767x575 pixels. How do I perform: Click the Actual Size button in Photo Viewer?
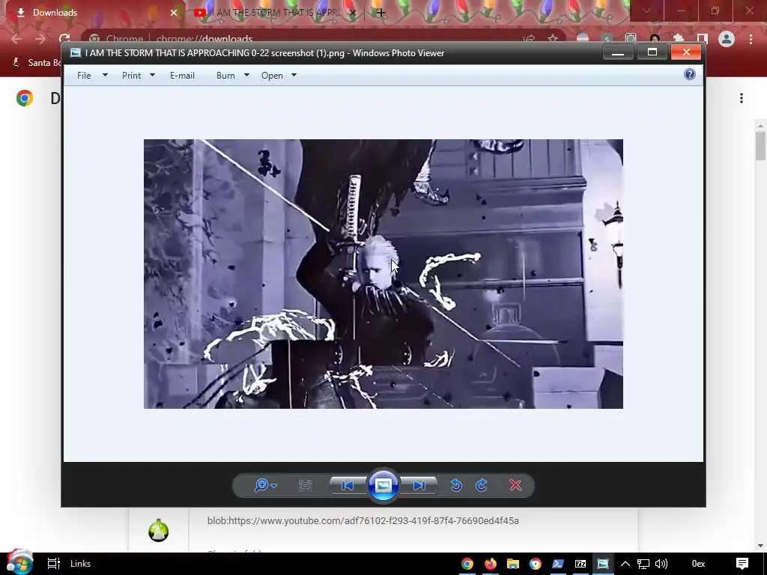pyautogui.click(x=305, y=485)
